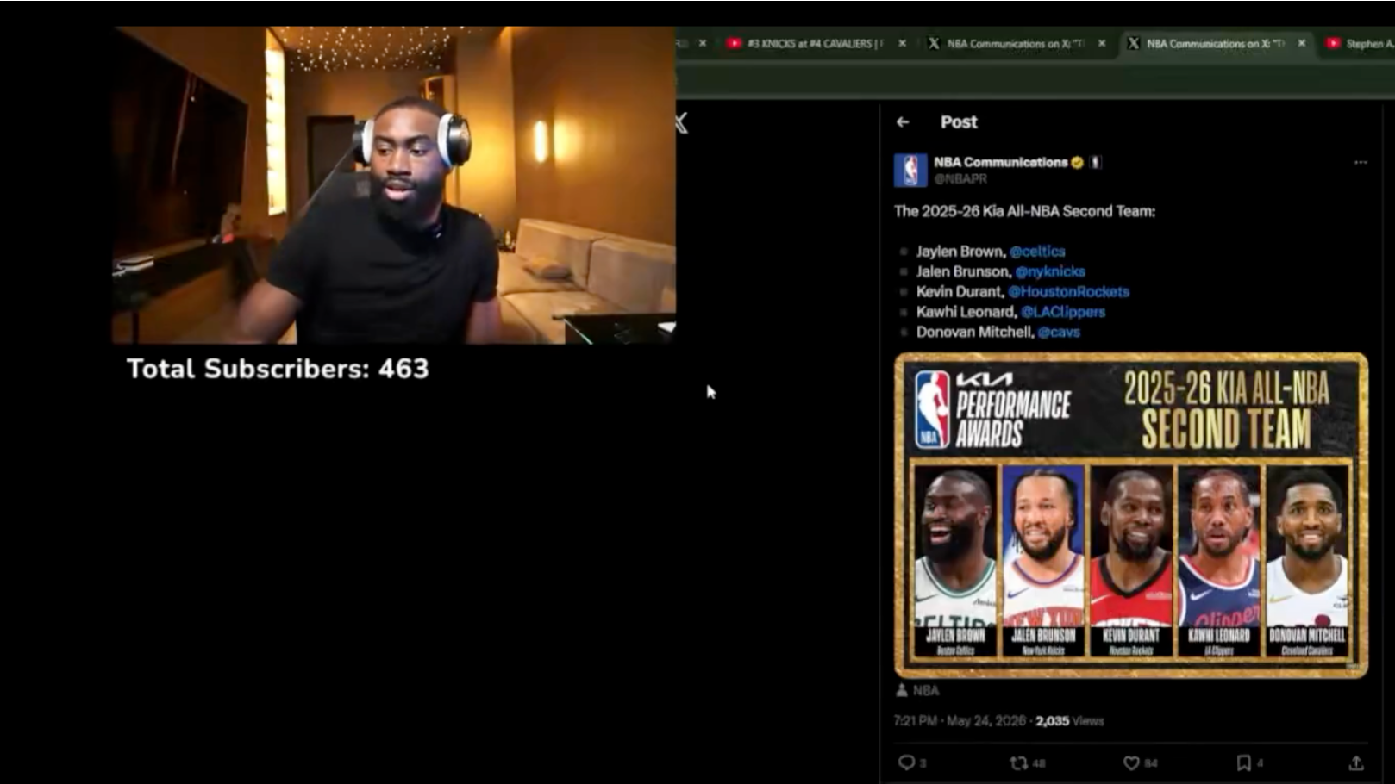This screenshot has width=1395, height=784.
Task: Click Donovan Mitchell's card in the graphic
Action: (1307, 561)
